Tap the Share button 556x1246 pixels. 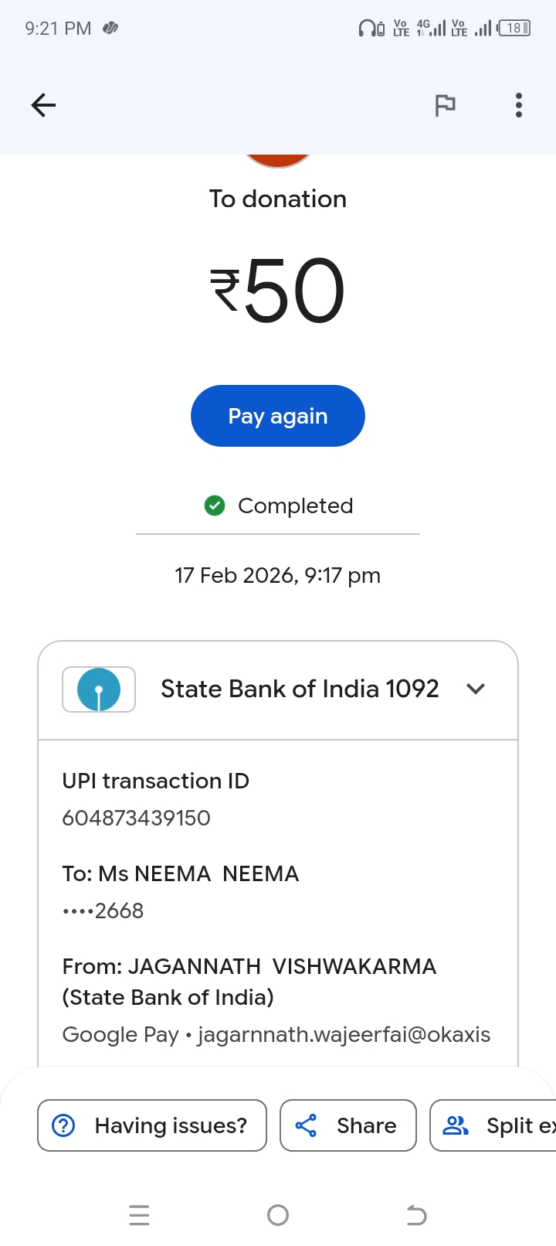pos(348,1125)
